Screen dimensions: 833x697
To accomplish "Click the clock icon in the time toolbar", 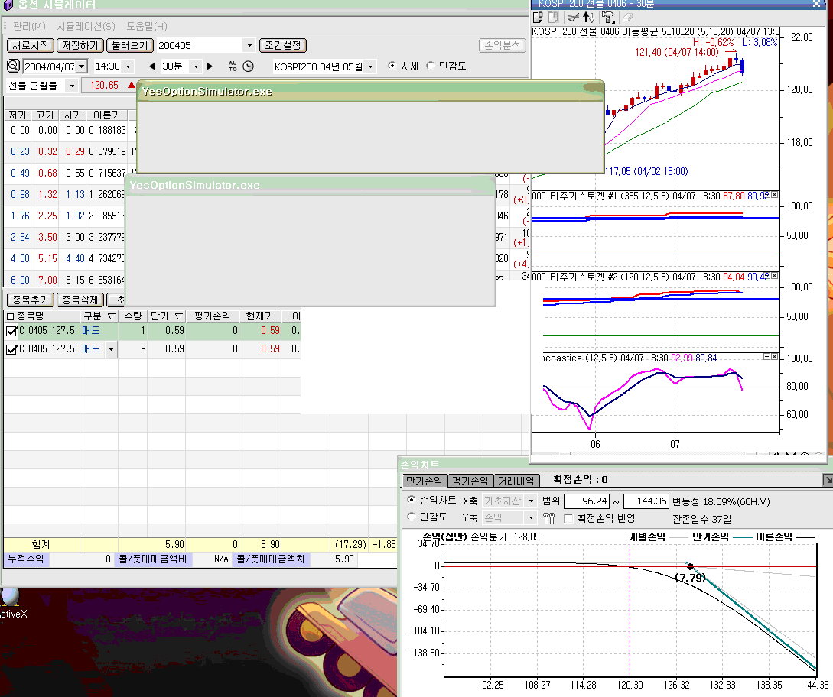I will pos(248,66).
